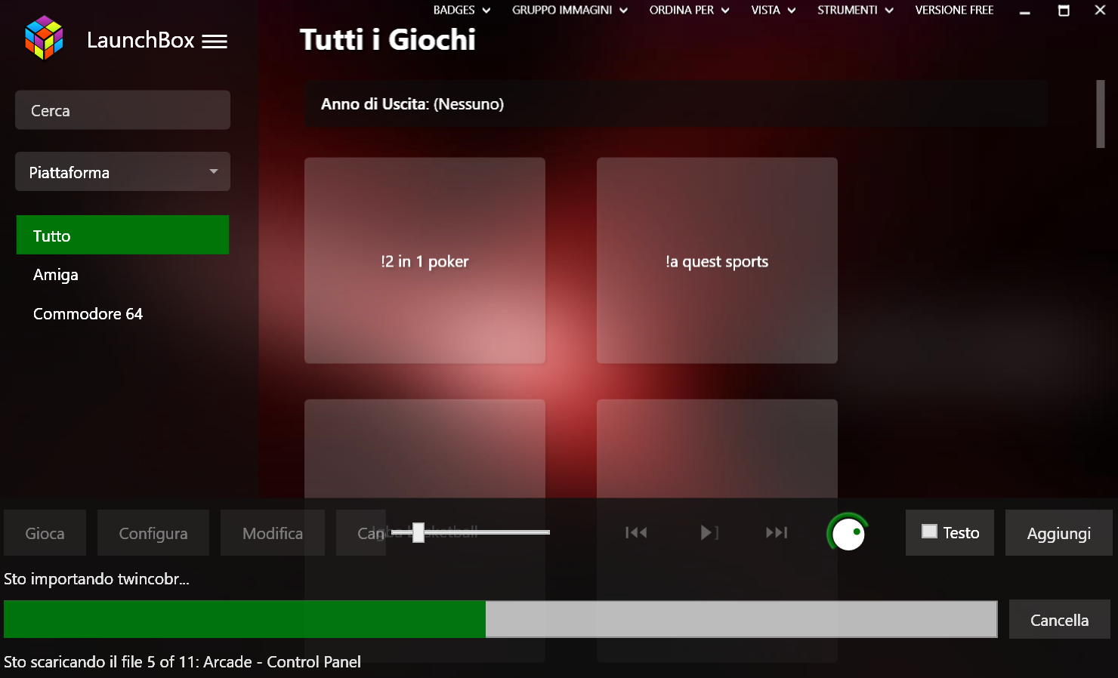
Task: Open the STRUMENTI menu
Action: click(x=855, y=10)
